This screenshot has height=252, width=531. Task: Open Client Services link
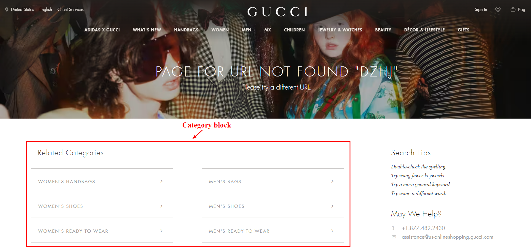70,9
